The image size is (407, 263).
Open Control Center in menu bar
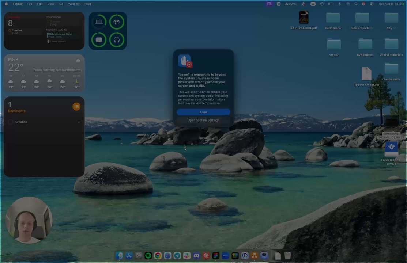[372, 4]
